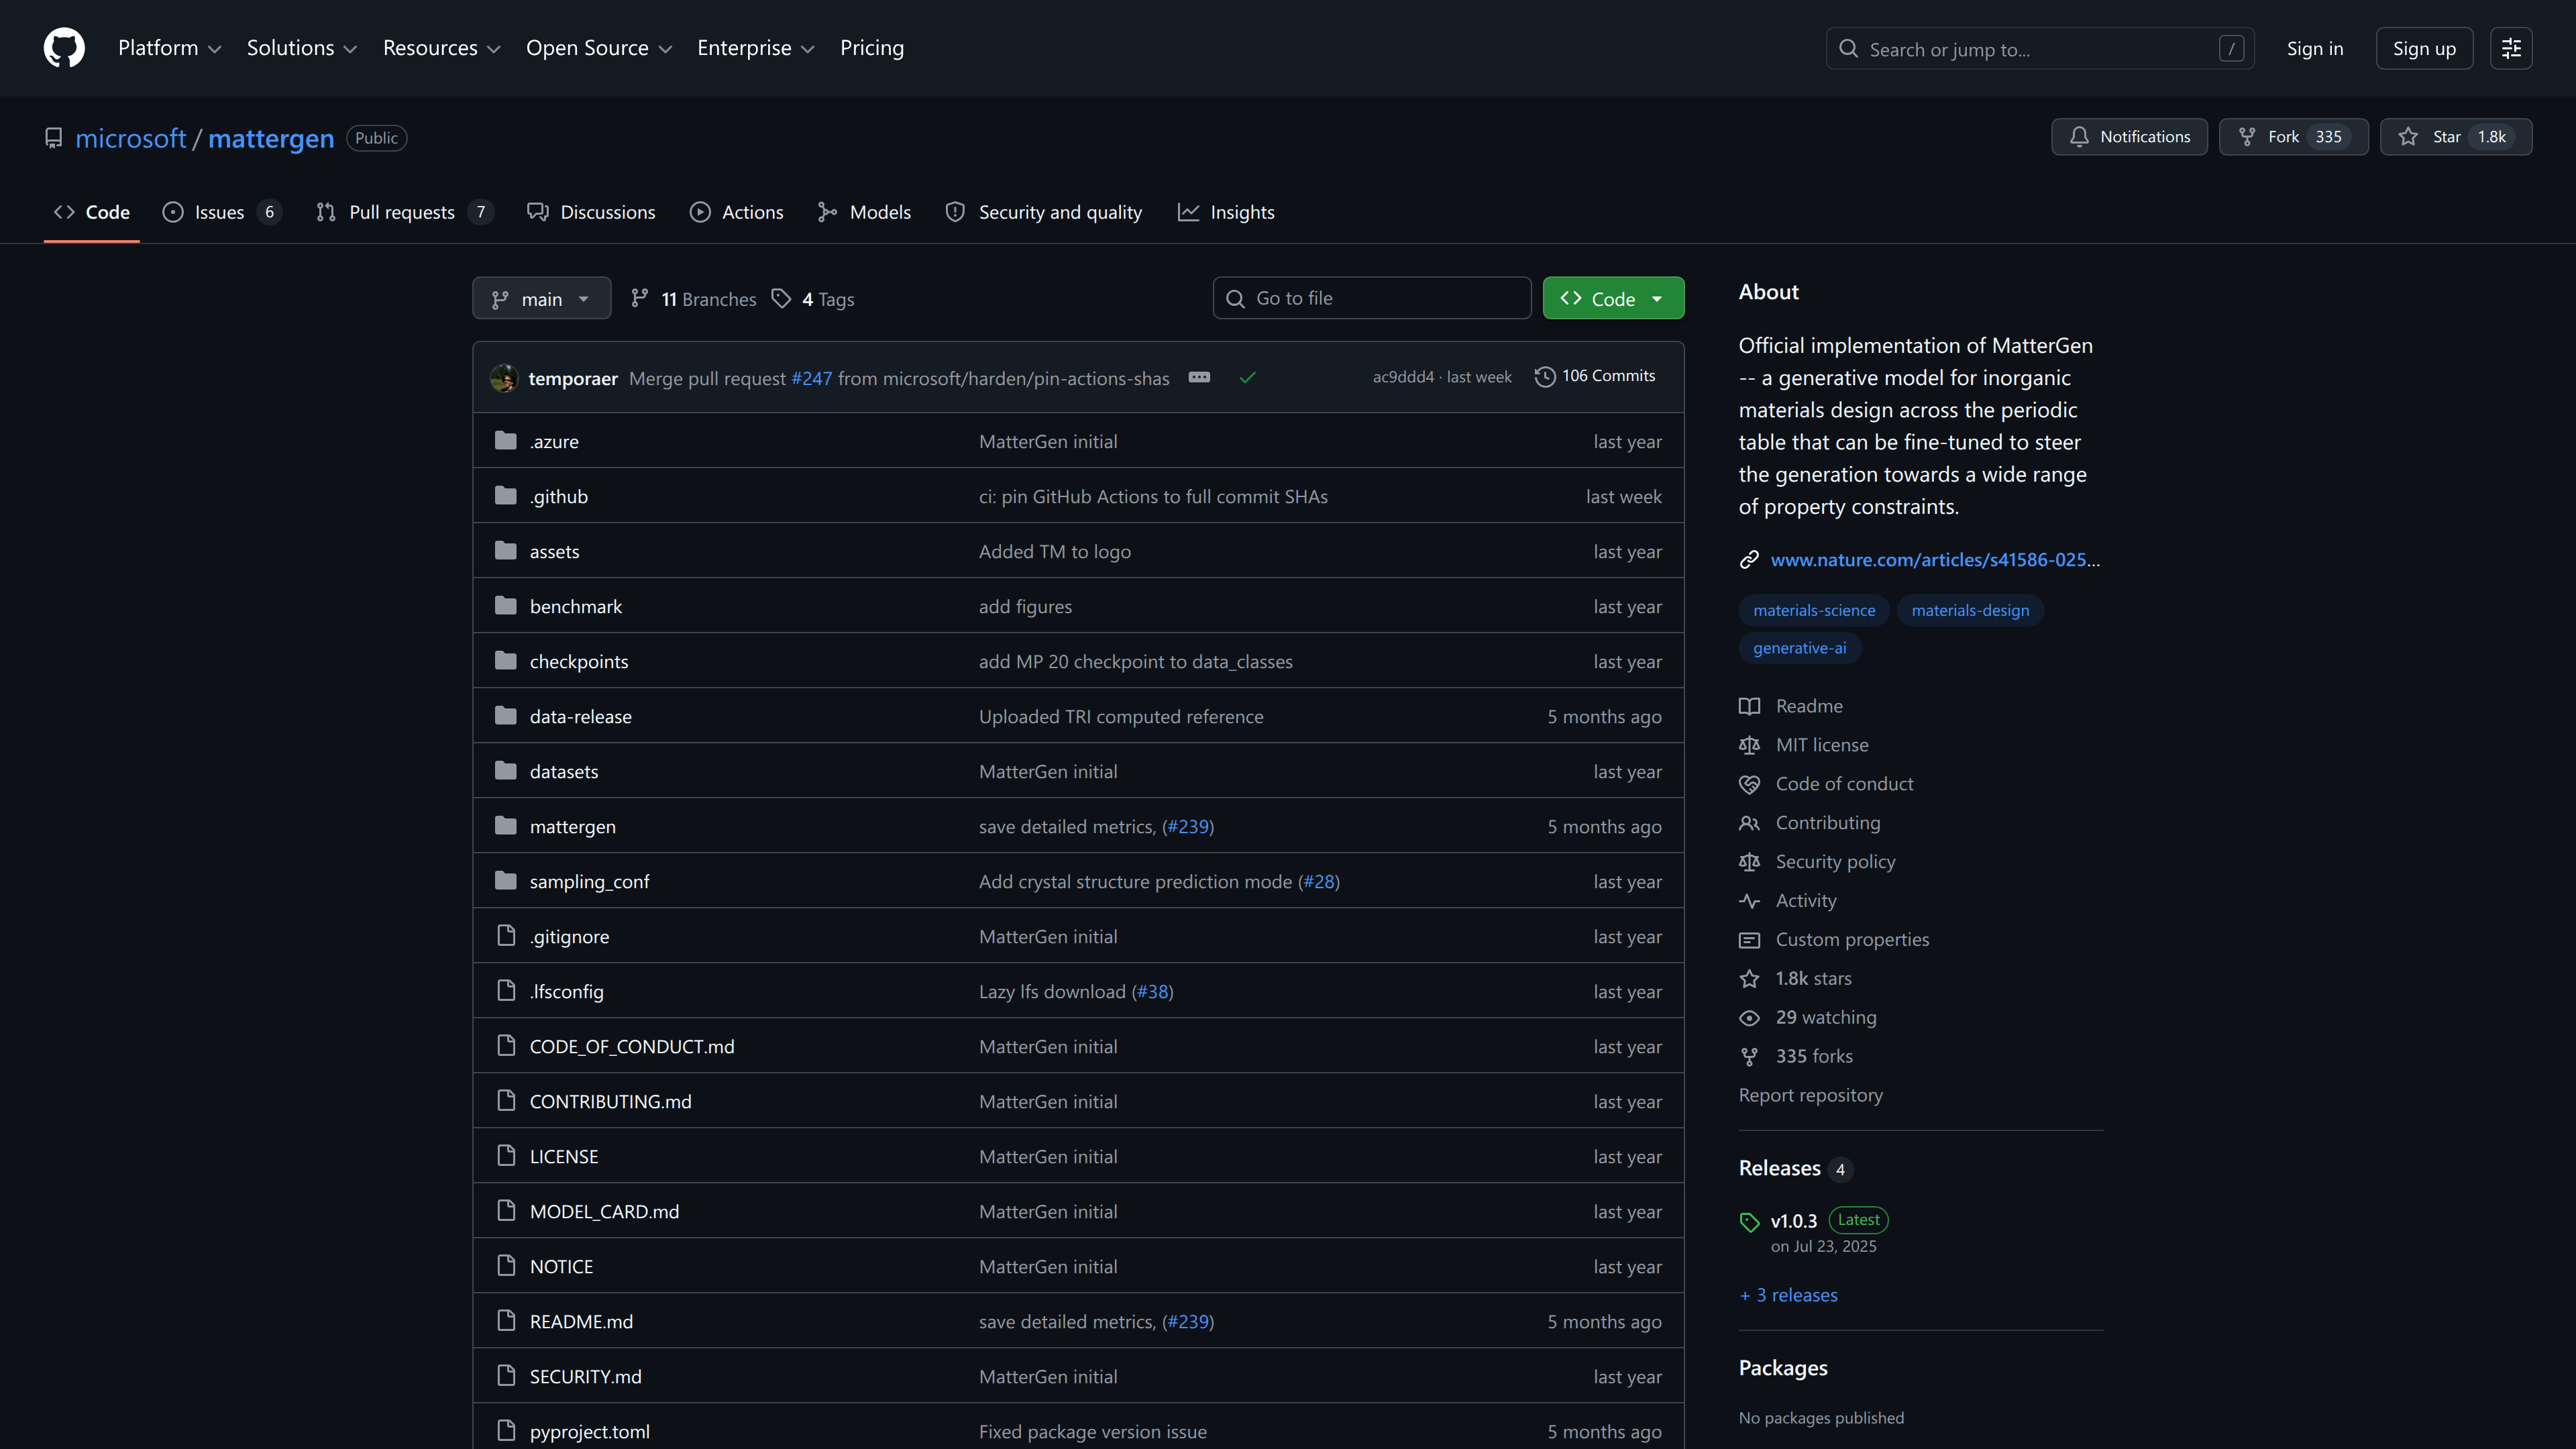This screenshot has height=1449, width=2576.
Task: Fork the mattergen repository
Action: point(2293,137)
